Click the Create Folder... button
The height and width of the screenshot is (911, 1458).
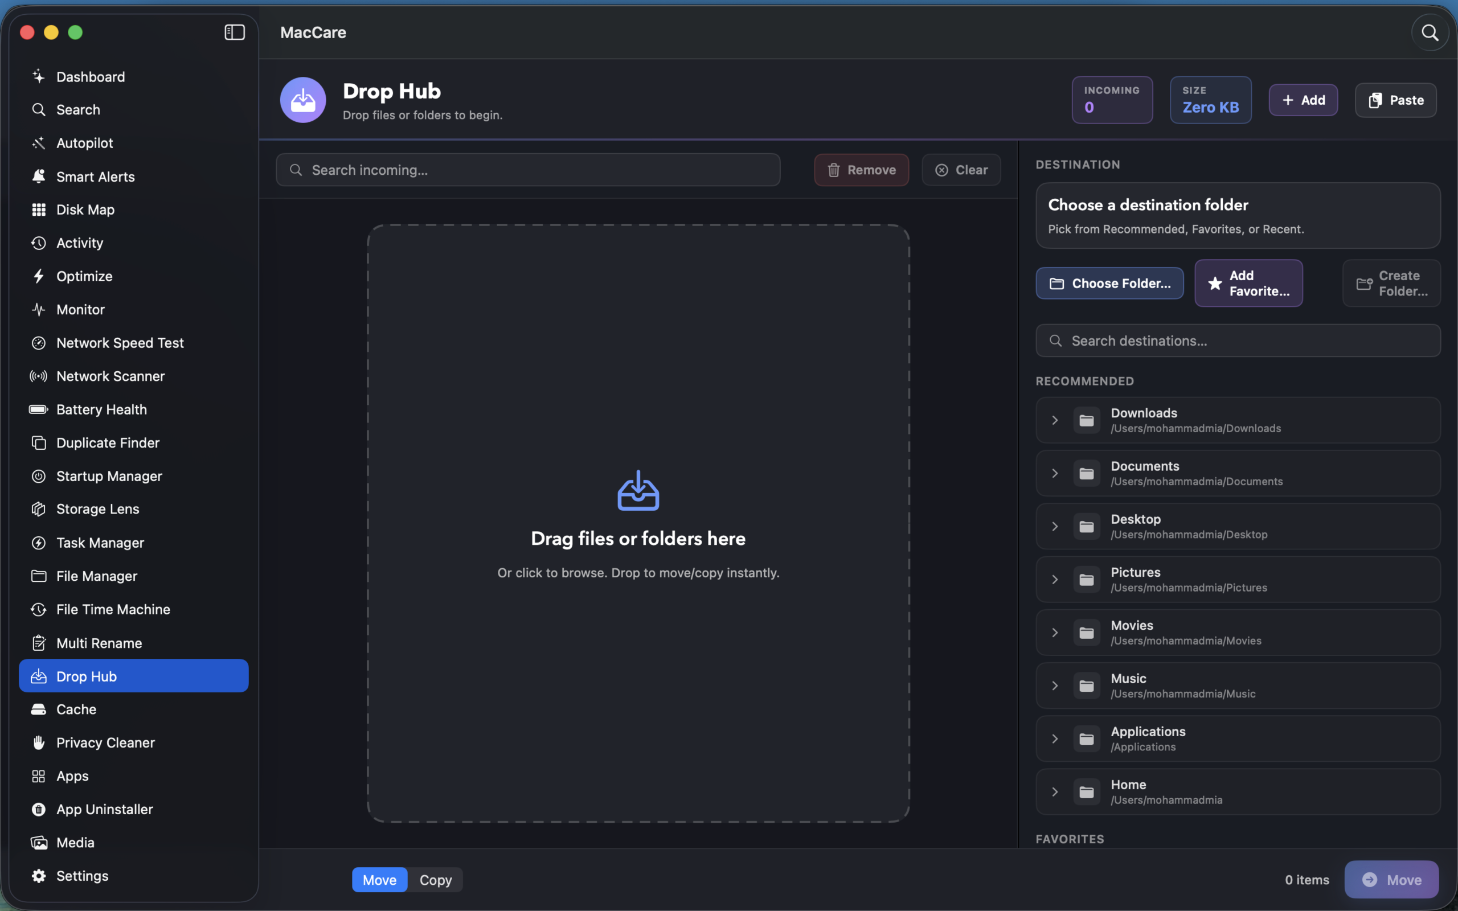coord(1392,283)
